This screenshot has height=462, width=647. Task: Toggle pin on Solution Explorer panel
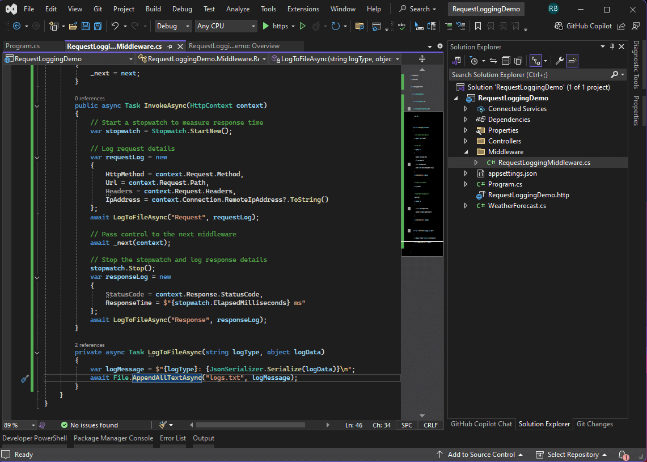coord(611,47)
